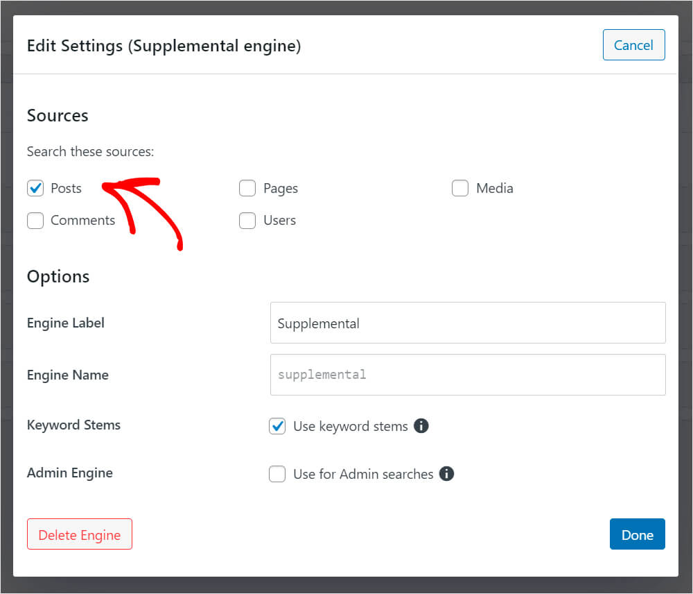Check the Comments source checkbox
693x594 pixels.
[35, 221]
